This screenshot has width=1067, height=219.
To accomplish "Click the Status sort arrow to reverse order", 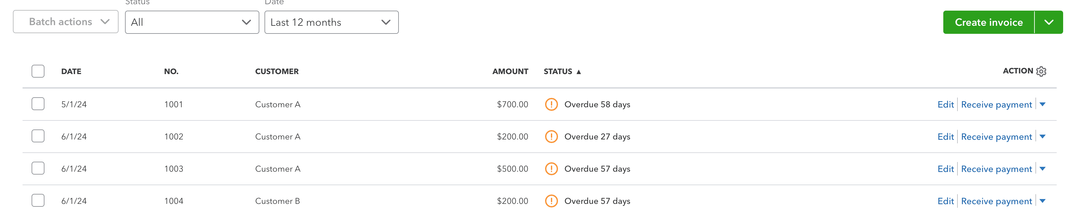I will (x=579, y=71).
